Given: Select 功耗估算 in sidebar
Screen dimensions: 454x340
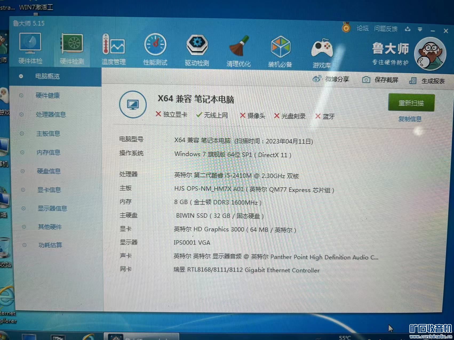Looking at the screenshot, I should coord(50,245).
